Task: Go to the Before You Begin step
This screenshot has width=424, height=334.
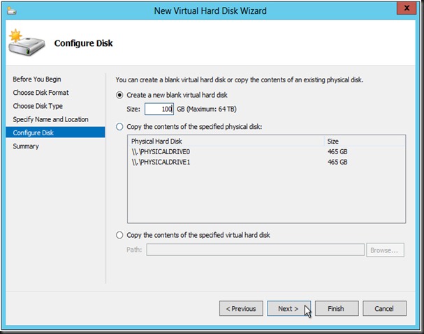Action: tap(36, 79)
